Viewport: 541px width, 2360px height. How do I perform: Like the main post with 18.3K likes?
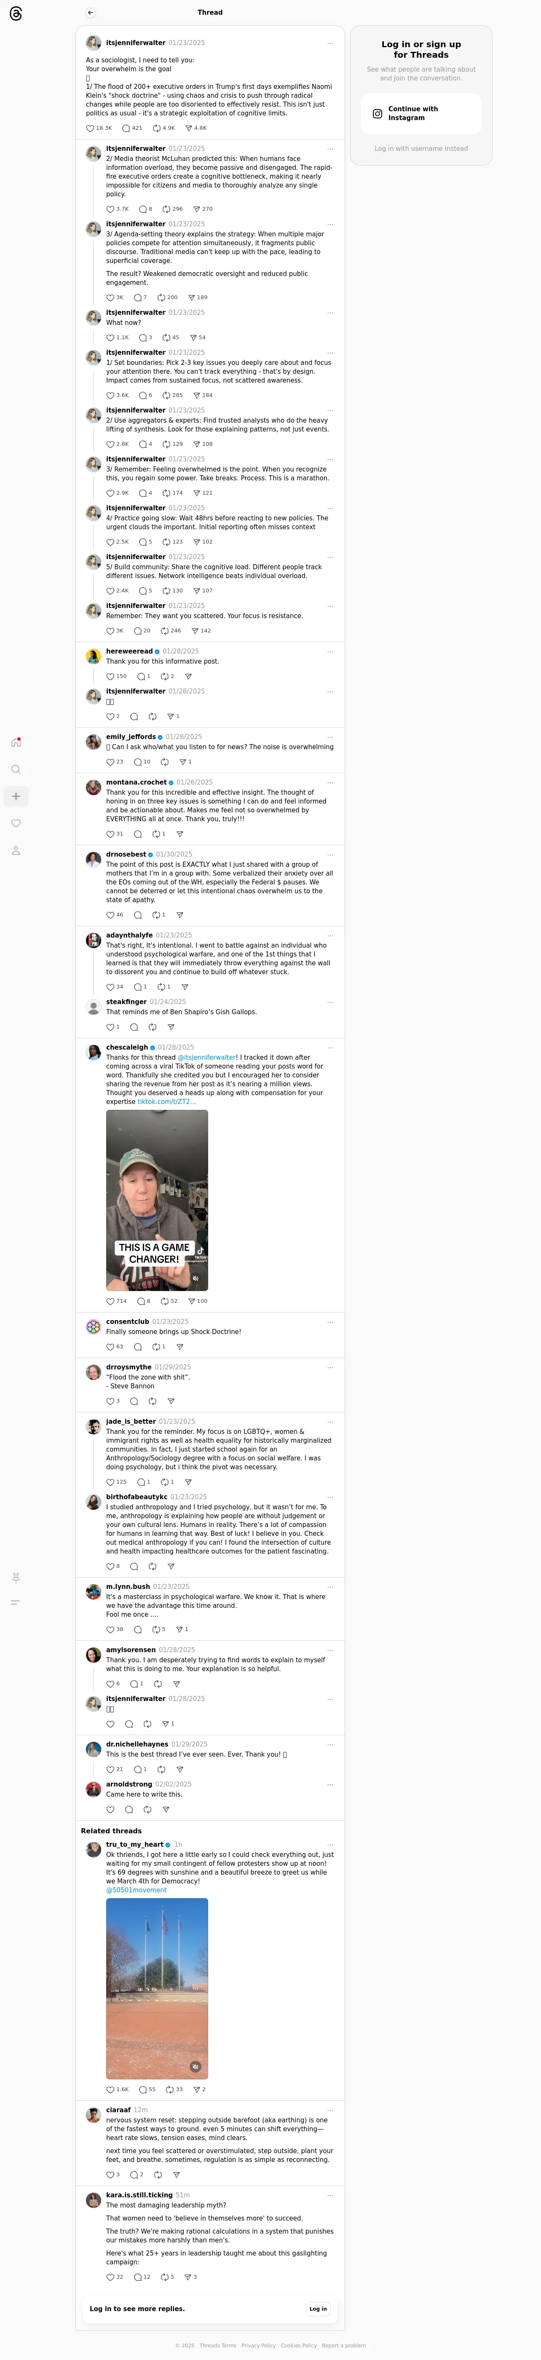tap(91, 128)
